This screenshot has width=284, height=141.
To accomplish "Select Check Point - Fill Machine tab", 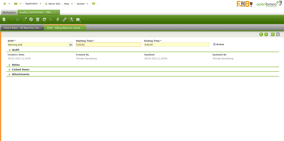I will coord(22,28).
